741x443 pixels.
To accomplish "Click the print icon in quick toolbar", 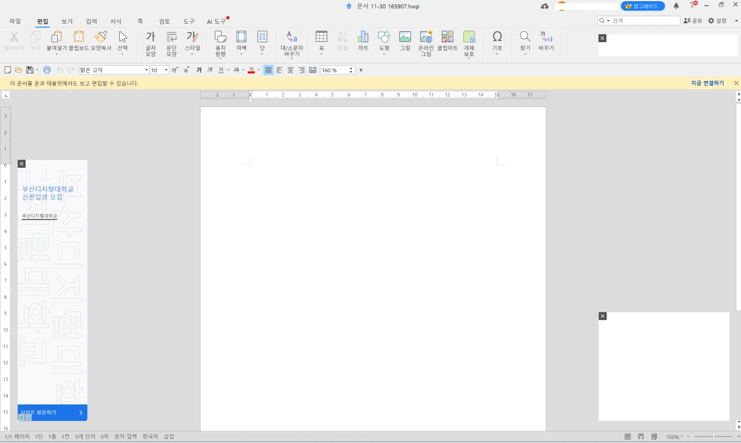I will [47, 70].
